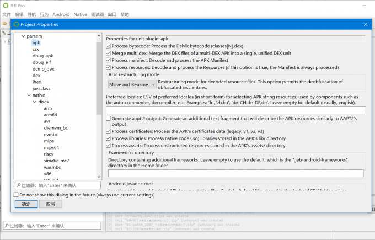The height and width of the screenshot is (240, 375).
Task: Click the Frameworks directory input field
Action: tap(234, 173)
